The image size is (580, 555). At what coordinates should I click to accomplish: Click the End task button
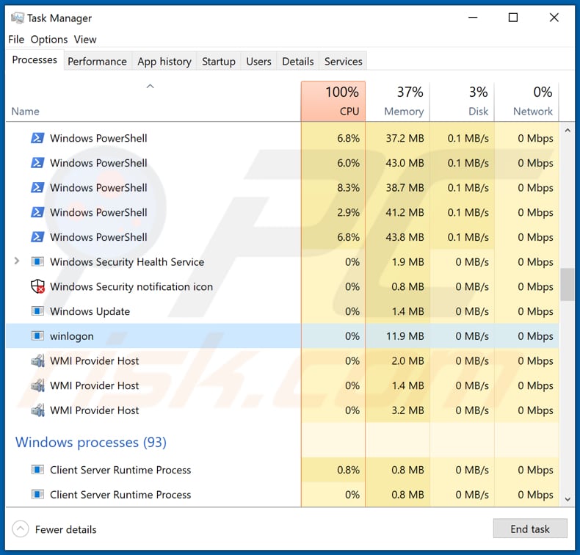pyautogui.click(x=529, y=529)
